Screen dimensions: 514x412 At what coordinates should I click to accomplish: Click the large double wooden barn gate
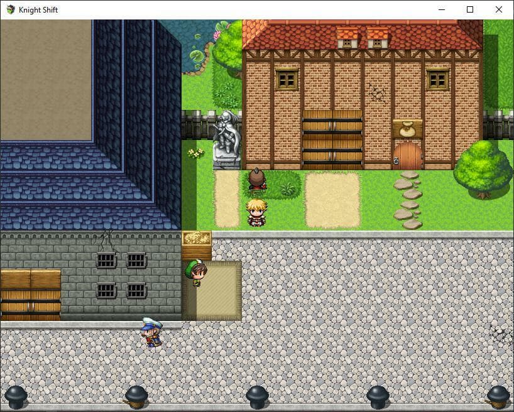coord(332,139)
